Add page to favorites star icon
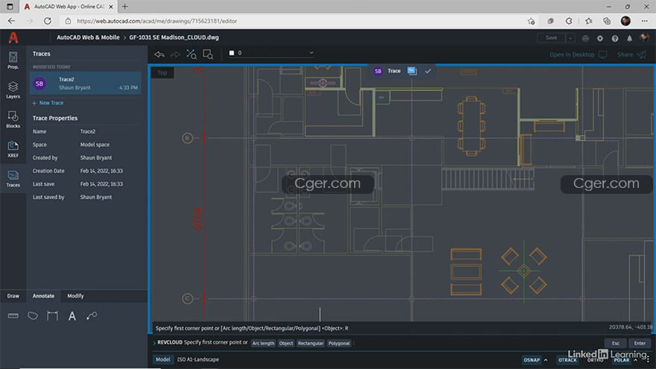The width and height of the screenshot is (656, 369). (x=532, y=21)
